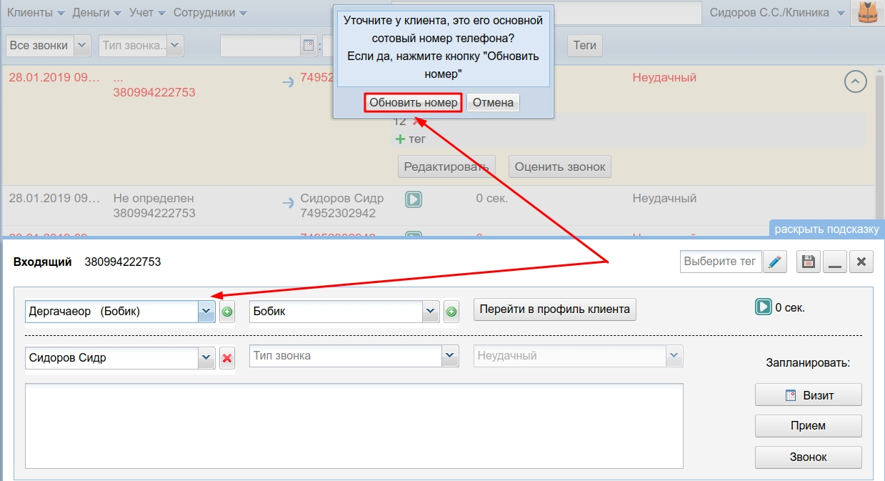
Task: Click the 0 сек. duration in call list
Action: pyautogui.click(x=492, y=198)
